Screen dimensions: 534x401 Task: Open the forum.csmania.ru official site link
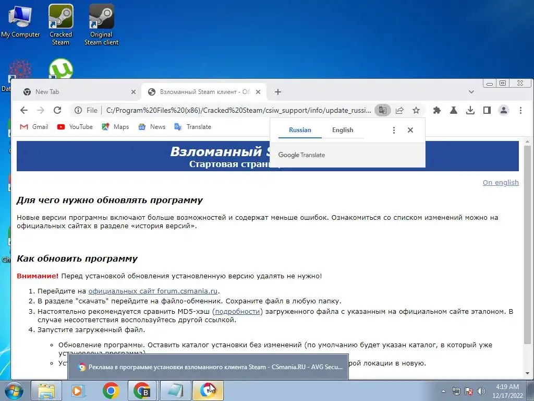click(153, 291)
